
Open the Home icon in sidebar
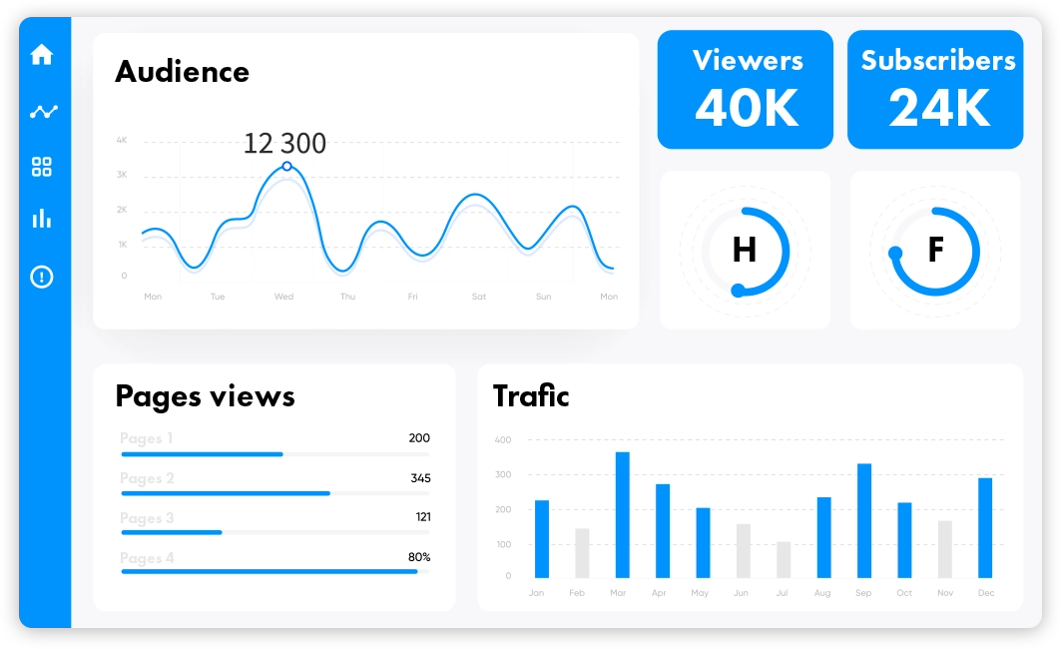42,54
